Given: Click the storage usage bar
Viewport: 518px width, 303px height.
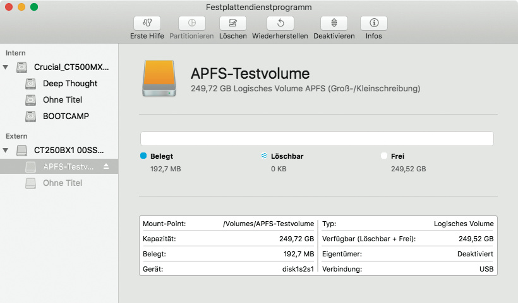Looking at the screenshot, I should point(316,139).
